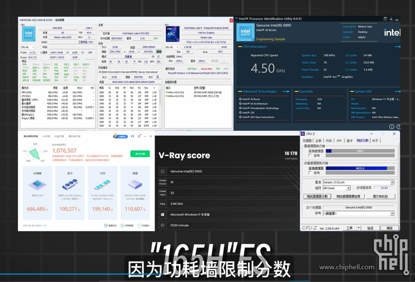Click the green memory indicator beside 99.8 MHz

pos(159,52)
